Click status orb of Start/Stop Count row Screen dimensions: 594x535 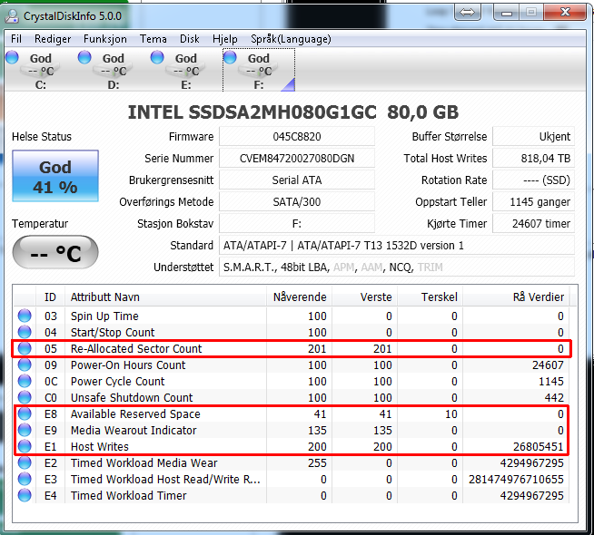pyautogui.click(x=25, y=332)
